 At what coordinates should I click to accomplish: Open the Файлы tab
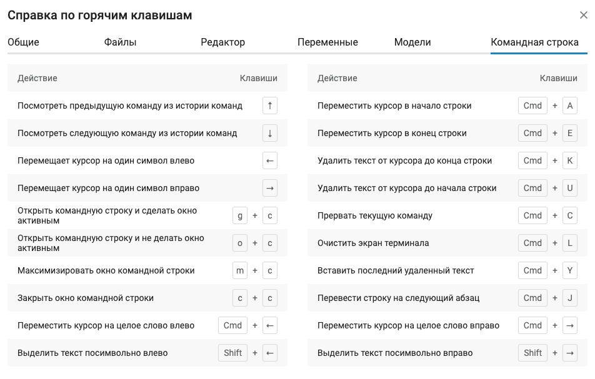(120, 42)
